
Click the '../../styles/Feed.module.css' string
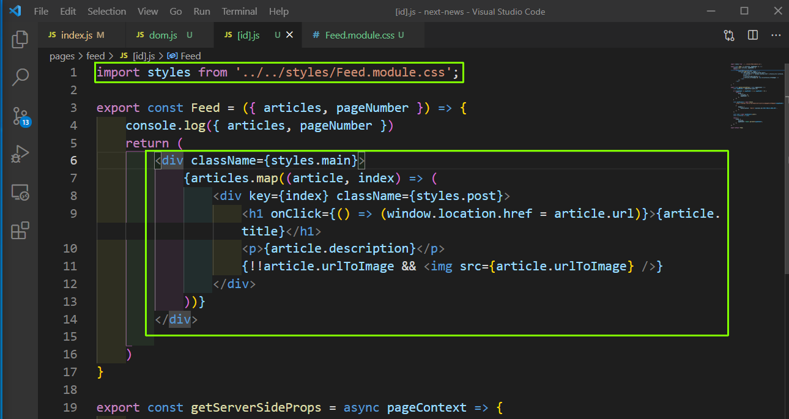point(344,73)
